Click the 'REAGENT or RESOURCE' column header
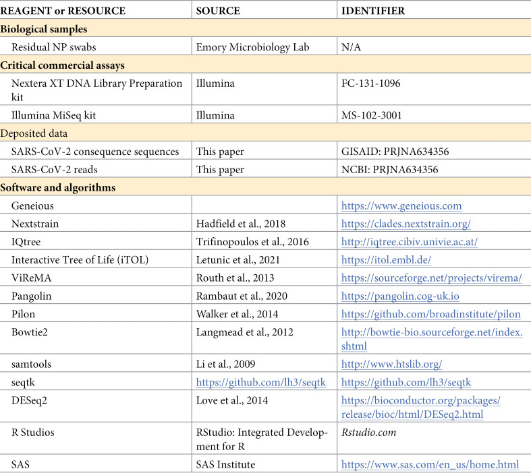Image resolution: width=531 pixels, height=473 pixels. point(63,11)
